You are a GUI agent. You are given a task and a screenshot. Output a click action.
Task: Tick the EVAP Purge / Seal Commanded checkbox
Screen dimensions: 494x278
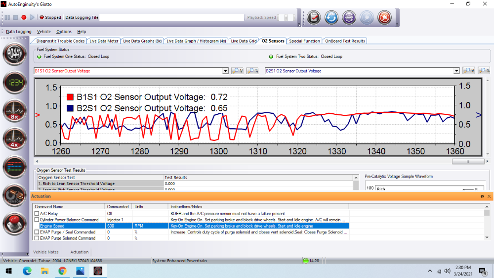click(x=37, y=232)
